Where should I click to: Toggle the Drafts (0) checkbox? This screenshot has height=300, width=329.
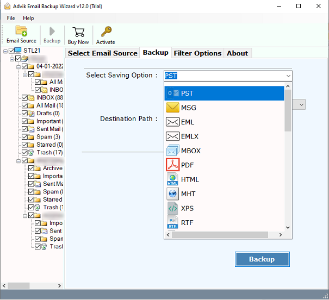point(24,114)
